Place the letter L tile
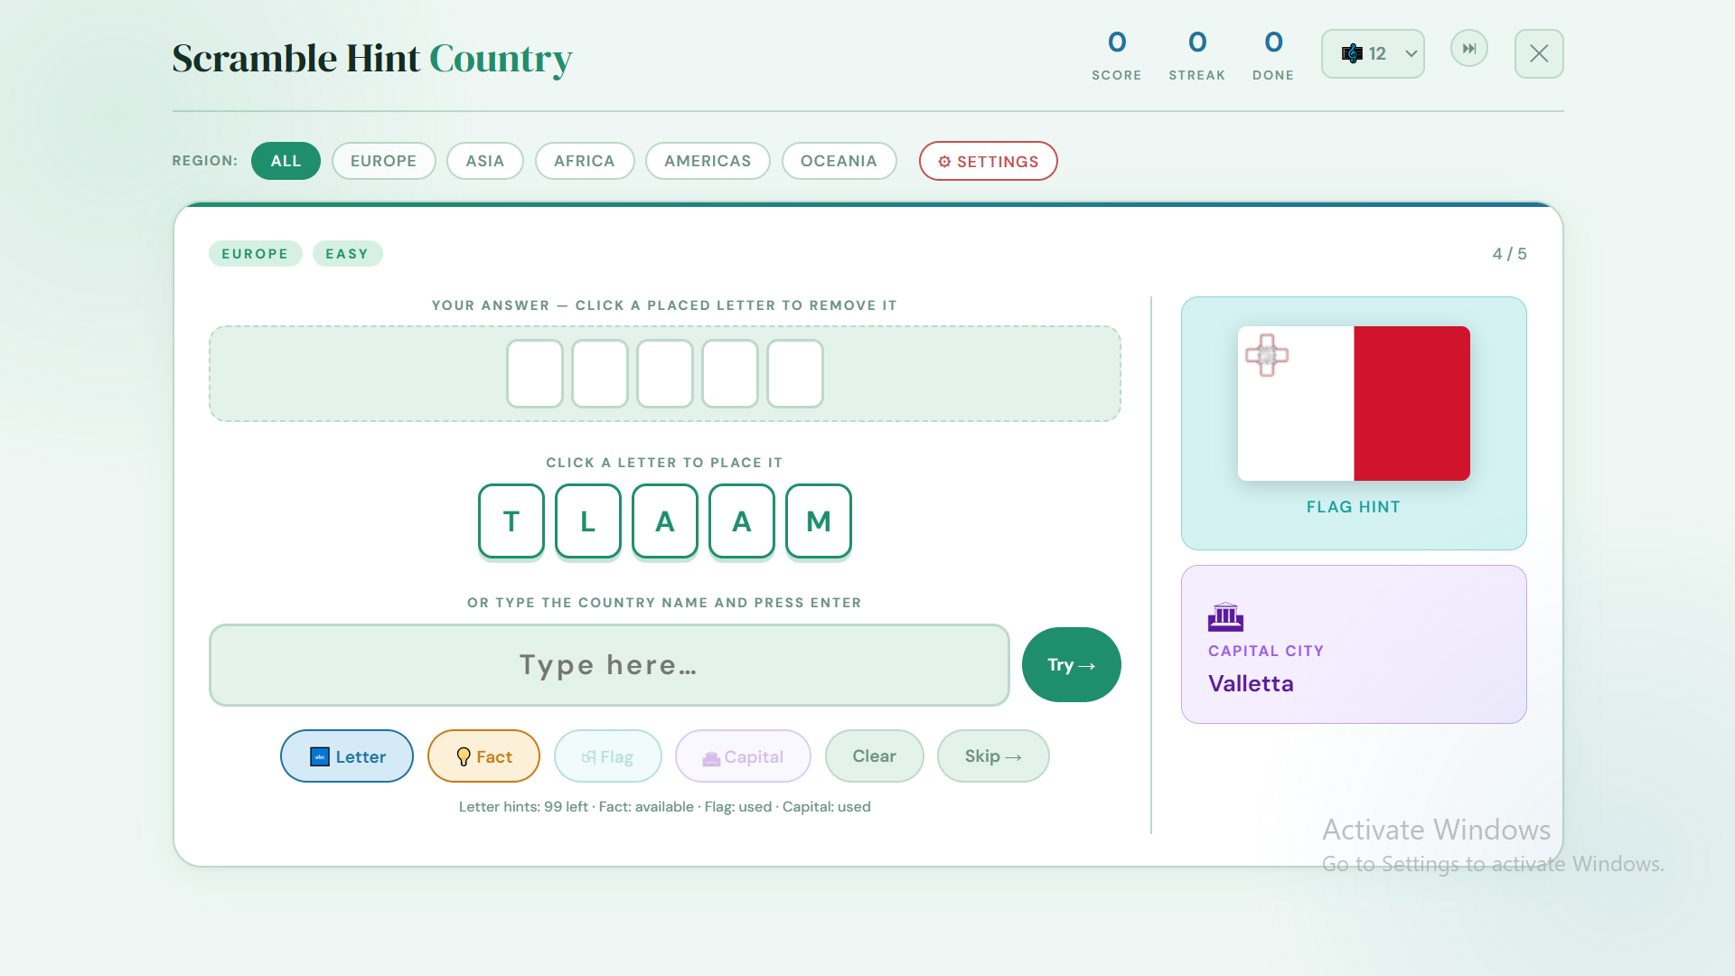1735x976 pixels. click(x=588, y=521)
